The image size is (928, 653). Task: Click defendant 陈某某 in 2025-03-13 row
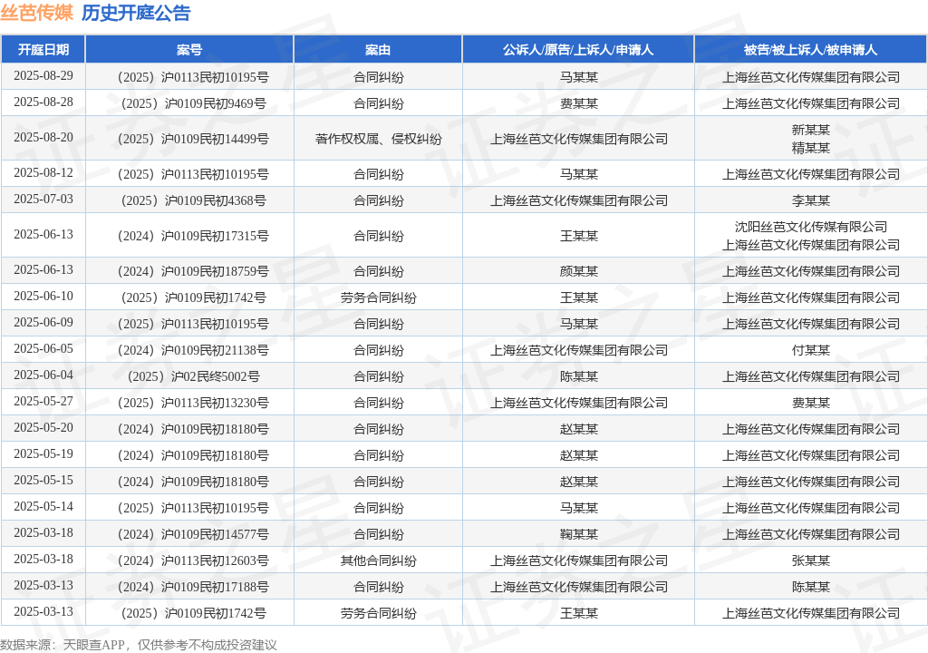point(811,587)
